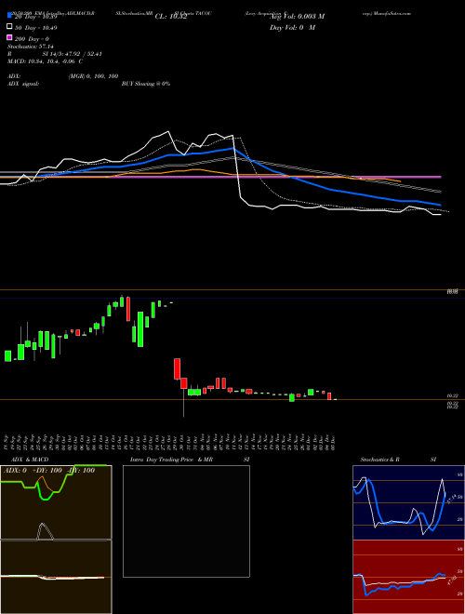Viewport: 465px width, 614px height.
Task: Click the first green candlestick on the left
Action: 7,355
